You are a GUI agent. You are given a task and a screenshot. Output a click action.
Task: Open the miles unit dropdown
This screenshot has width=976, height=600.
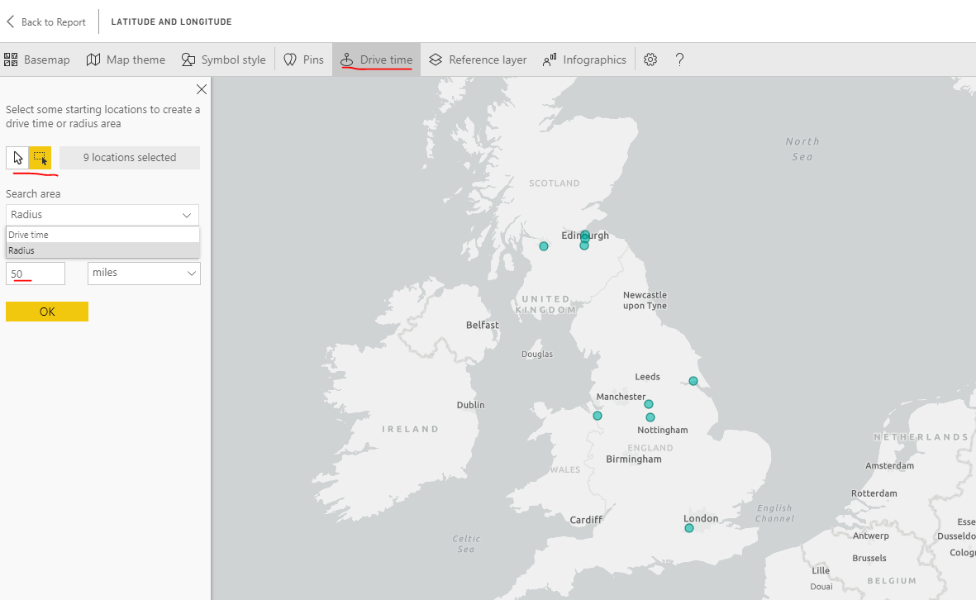(144, 273)
